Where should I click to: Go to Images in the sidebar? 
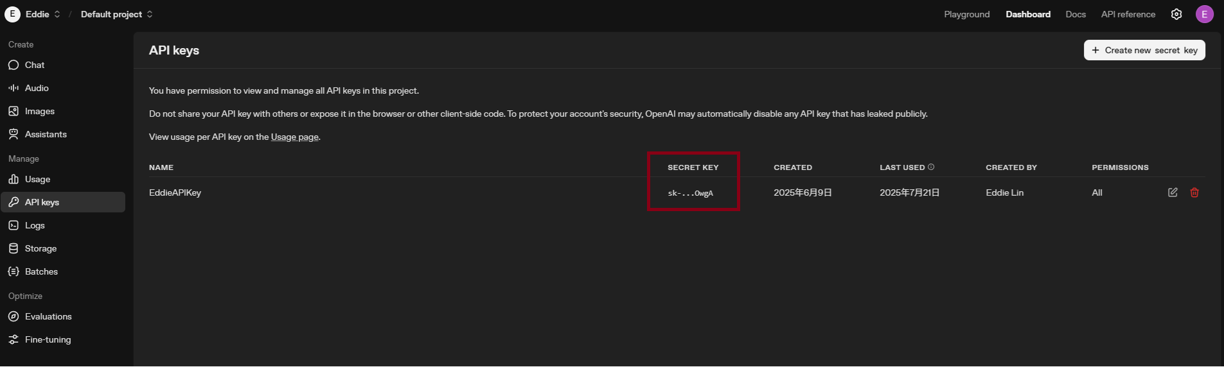(39, 111)
